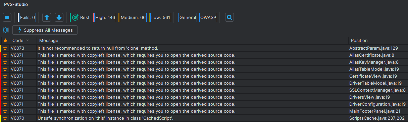The width and height of the screenshot is (408, 122).
Task: Star the AbstractParam.java:129 message
Action: click(5, 48)
